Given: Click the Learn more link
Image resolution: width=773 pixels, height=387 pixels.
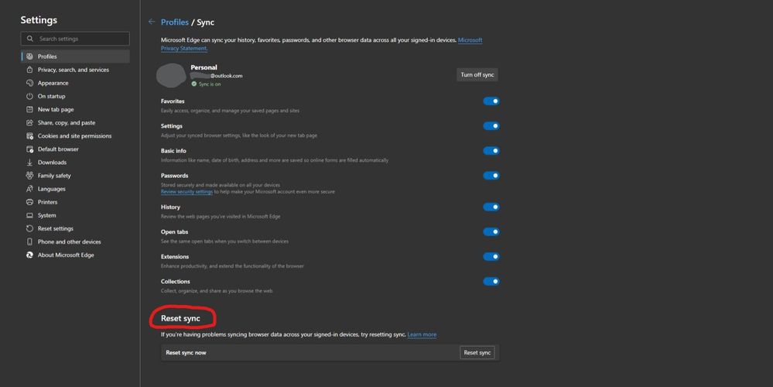Looking at the screenshot, I should [422, 334].
